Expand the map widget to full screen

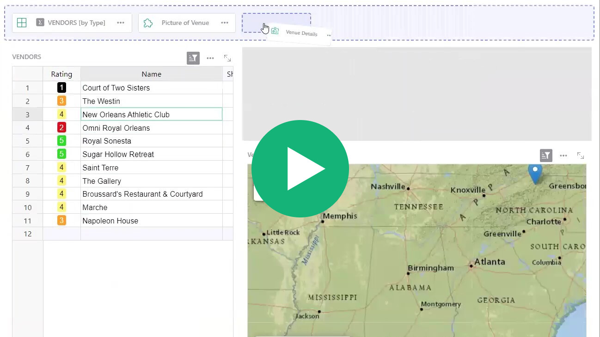pos(581,156)
